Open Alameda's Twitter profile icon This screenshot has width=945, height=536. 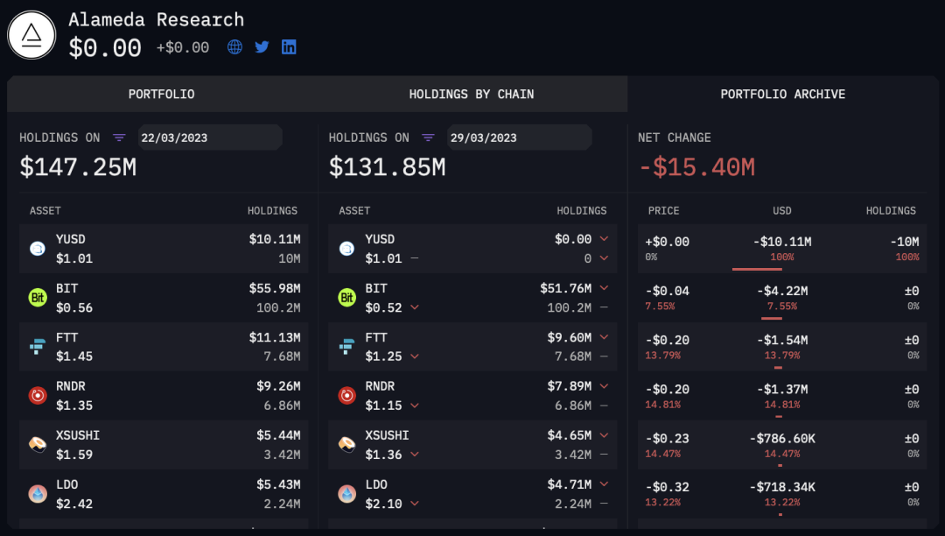(261, 46)
